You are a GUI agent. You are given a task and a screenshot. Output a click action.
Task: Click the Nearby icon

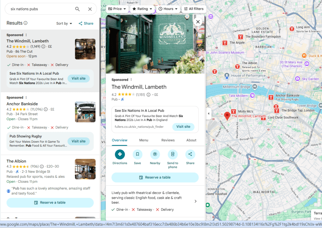pyautogui.click(x=155, y=154)
